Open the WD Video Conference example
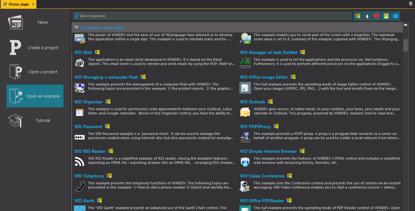The width and height of the screenshot is (415, 211). (x=262, y=176)
